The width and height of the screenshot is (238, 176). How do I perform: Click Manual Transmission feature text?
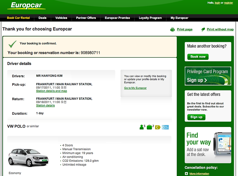click(x=76, y=149)
